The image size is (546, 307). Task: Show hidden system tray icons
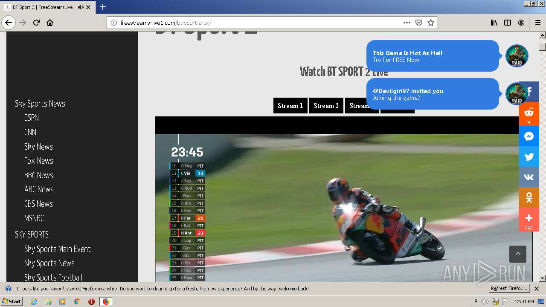pos(476,301)
